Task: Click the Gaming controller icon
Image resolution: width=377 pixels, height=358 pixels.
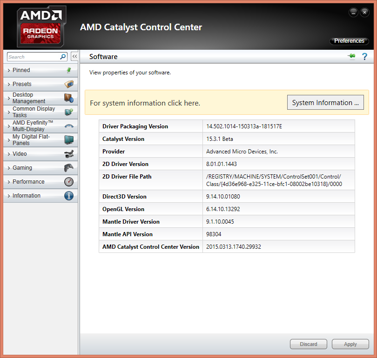Action: (69, 168)
